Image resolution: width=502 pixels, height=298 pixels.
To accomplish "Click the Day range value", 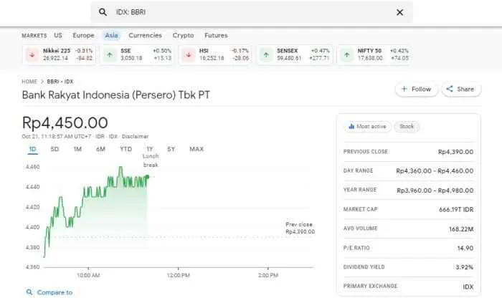I will click(435, 171).
